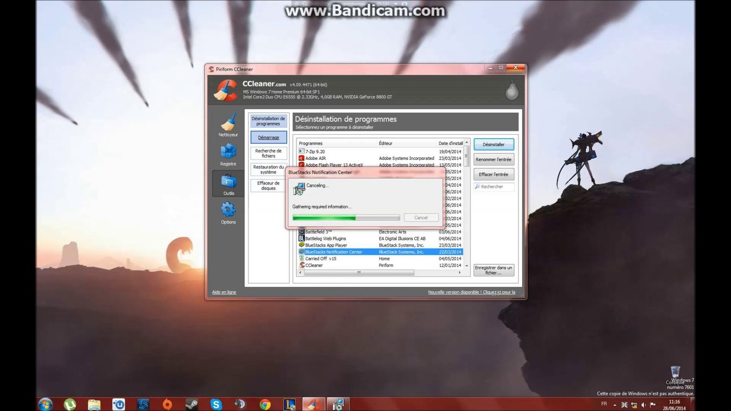The height and width of the screenshot is (411, 731).
Task: Open Origin from the taskbar
Action: coord(167,404)
